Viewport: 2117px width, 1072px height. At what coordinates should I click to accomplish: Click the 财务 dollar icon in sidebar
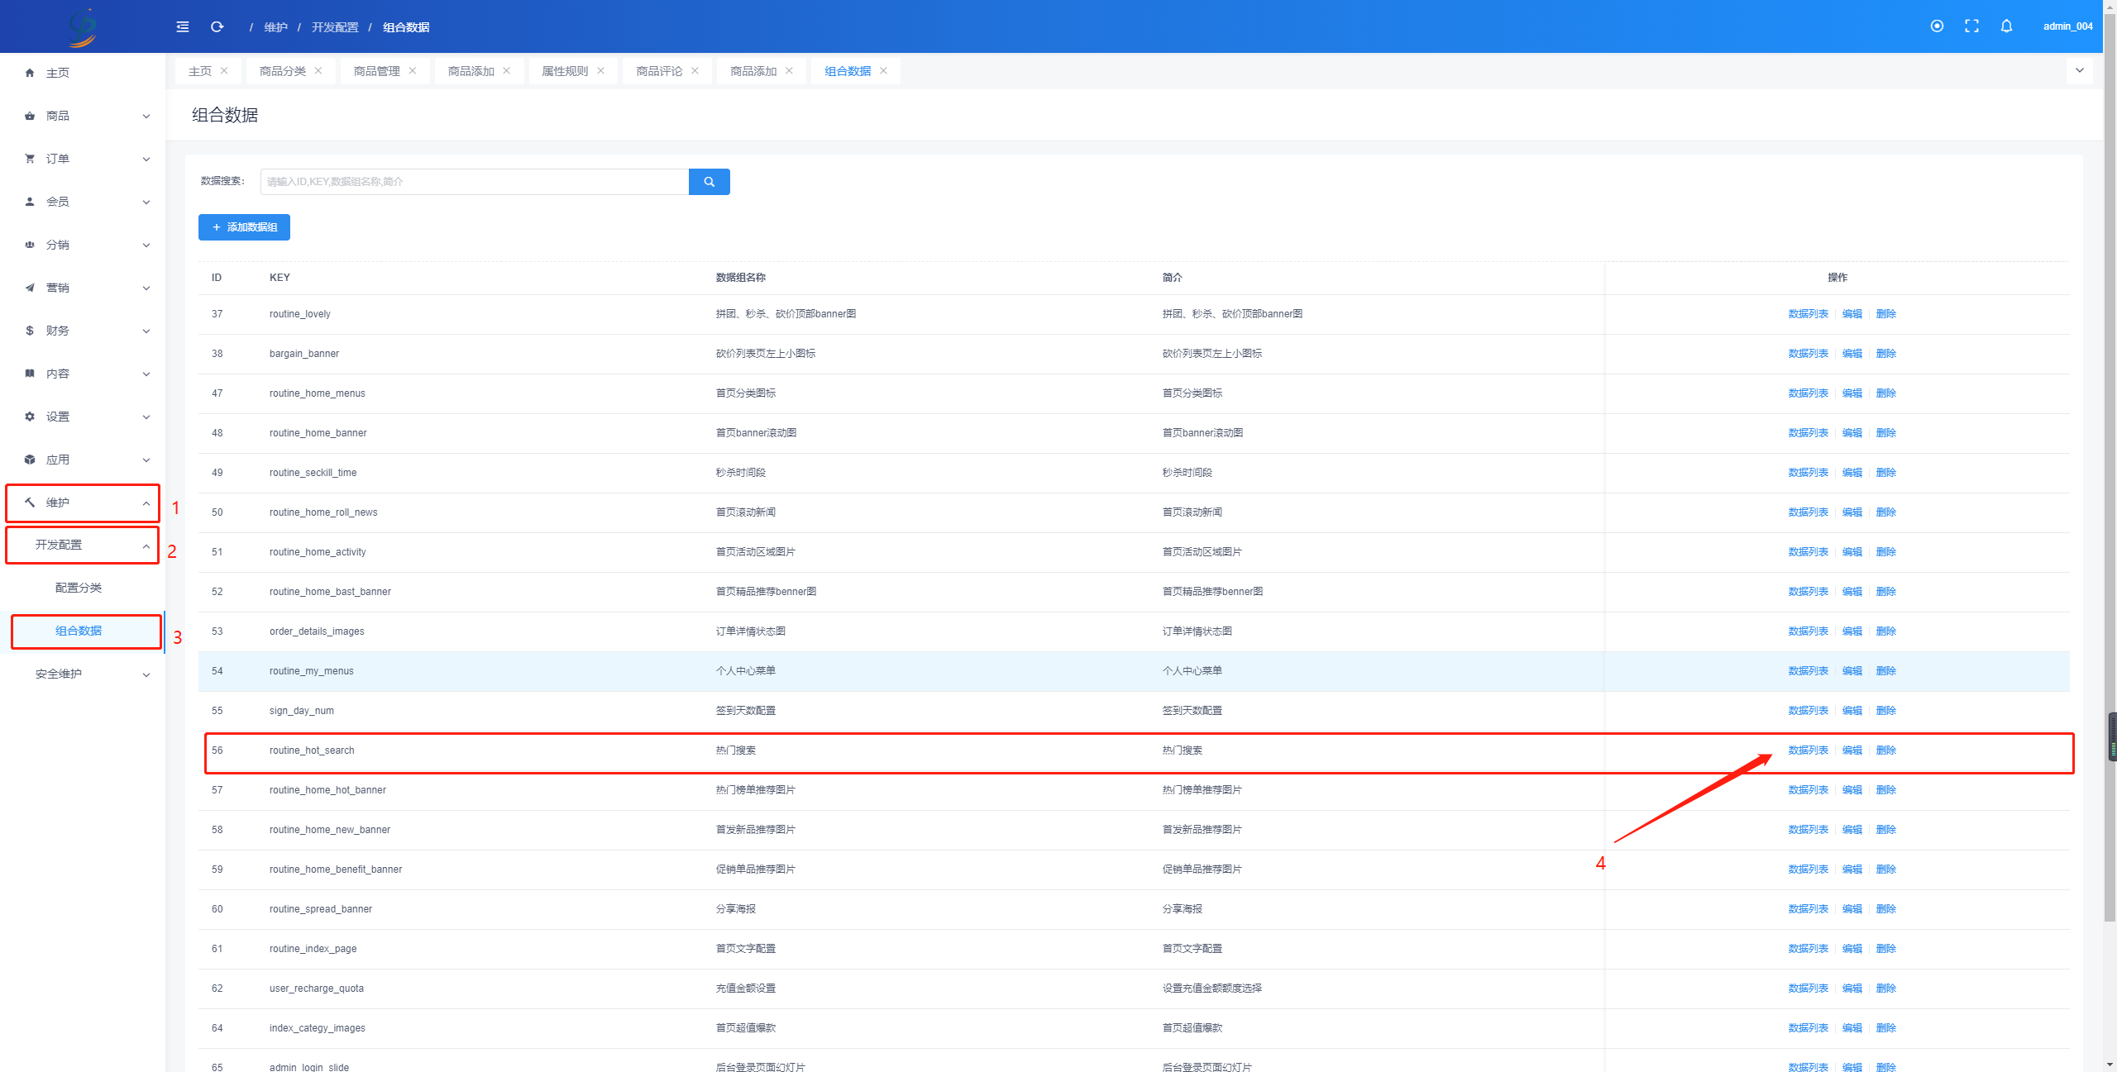tap(30, 331)
